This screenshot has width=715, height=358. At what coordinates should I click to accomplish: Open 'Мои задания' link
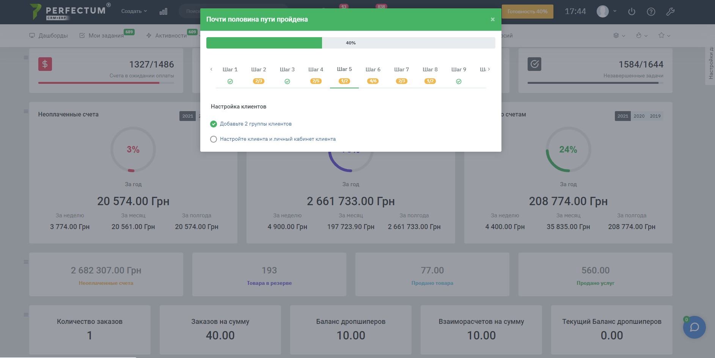(106, 36)
